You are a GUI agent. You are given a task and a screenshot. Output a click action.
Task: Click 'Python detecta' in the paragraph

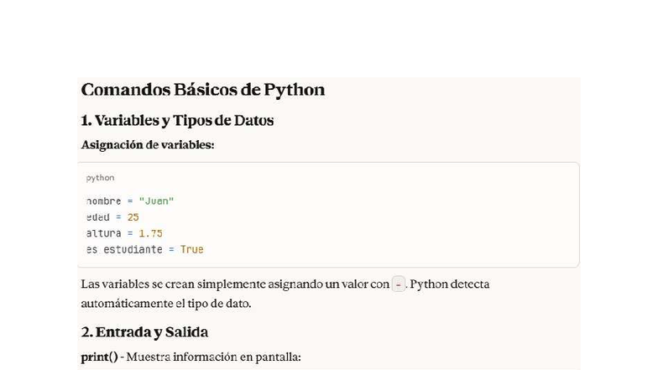(x=449, y=284)
